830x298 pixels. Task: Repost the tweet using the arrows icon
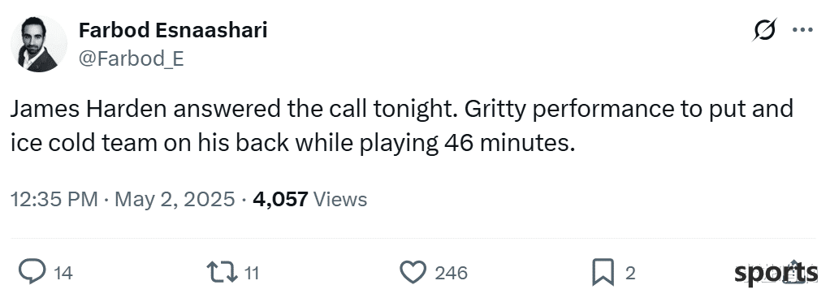[223, 273]
